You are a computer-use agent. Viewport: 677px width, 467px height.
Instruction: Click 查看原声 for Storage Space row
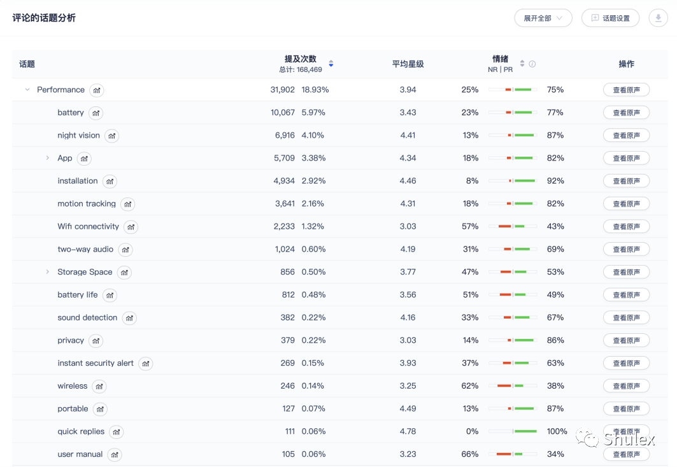click(x=626, y=272)
